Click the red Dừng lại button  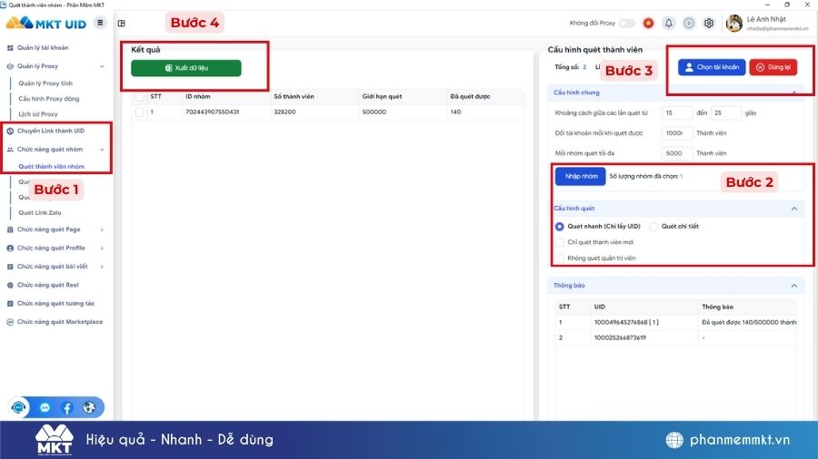773,67
